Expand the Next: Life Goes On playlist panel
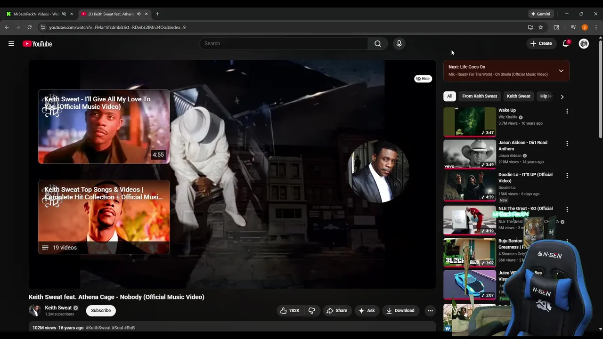Screen dimensions: 603x339 pyautogui.click(x=561, y=71)
